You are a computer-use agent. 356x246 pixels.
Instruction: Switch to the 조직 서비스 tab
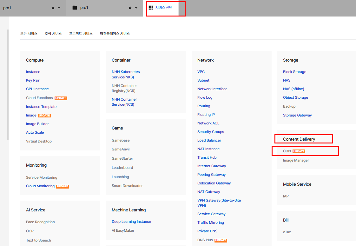point(53,34)
